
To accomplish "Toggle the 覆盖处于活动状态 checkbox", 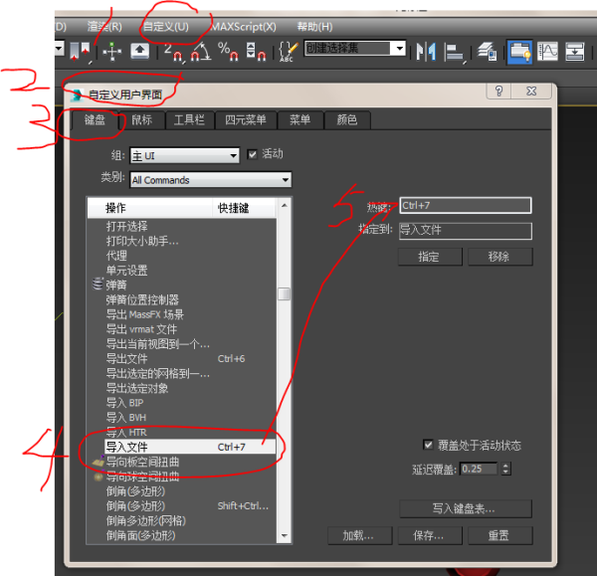I will tap(428, 445).
